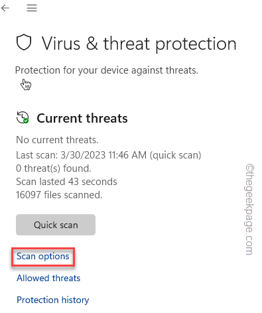262x313 pixels.
Task: Click the Last scan date line
Action: coord(109,155)
